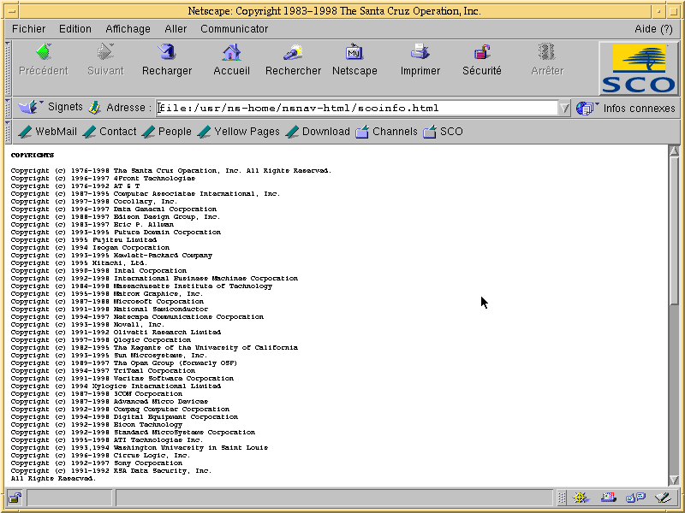This screenshot has height=513, width=685.
Task: Open Discussions from the component bar
Action: click(635, 498)
